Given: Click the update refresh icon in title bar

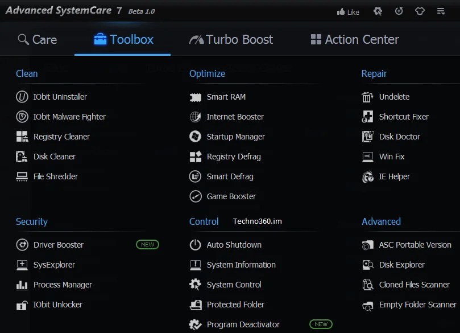Looking at the screenshot, I should [x=399, y=11].
